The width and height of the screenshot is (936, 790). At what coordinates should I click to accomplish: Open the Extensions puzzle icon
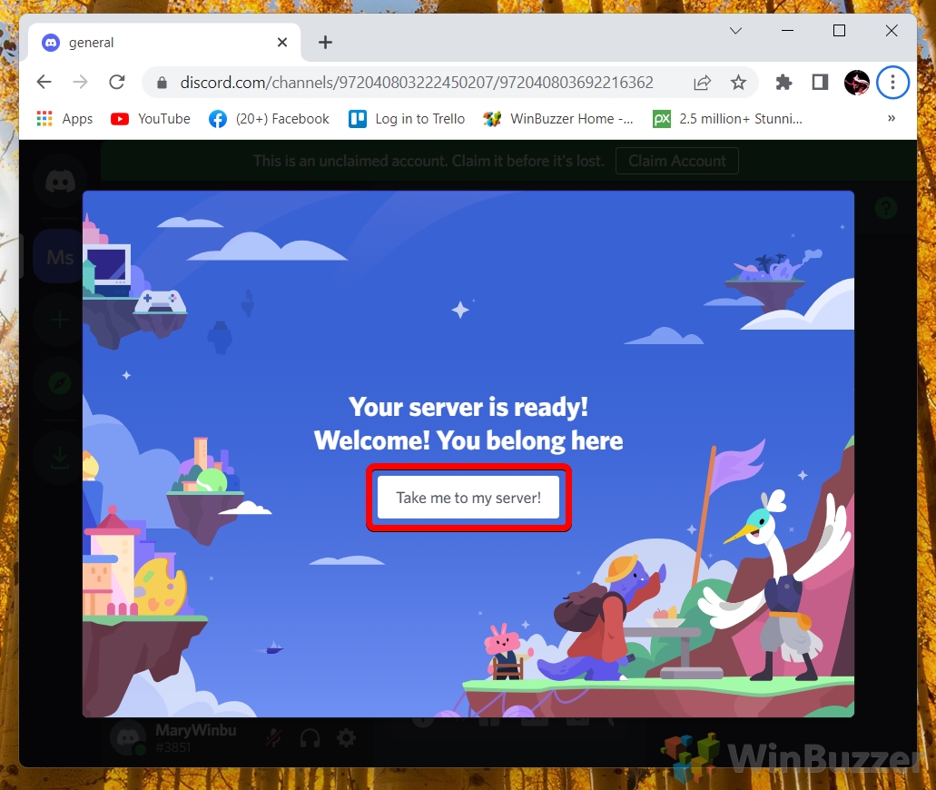click(x=783, y=83)
